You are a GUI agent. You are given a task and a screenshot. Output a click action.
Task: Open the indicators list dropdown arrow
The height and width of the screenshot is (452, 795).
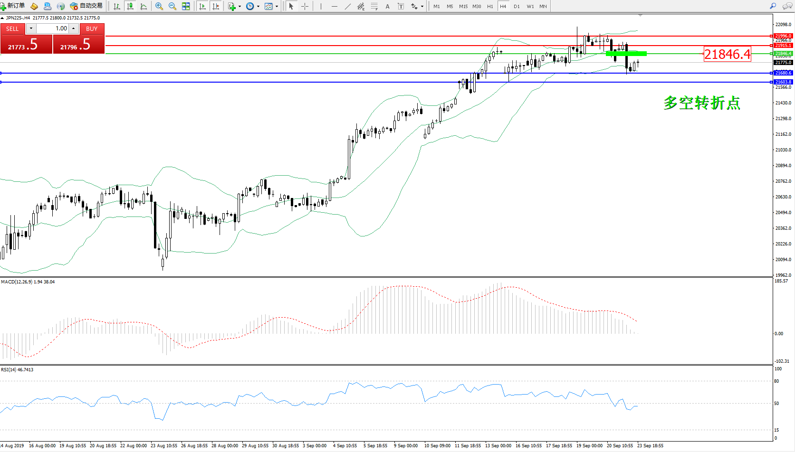[x=239, y=6]
